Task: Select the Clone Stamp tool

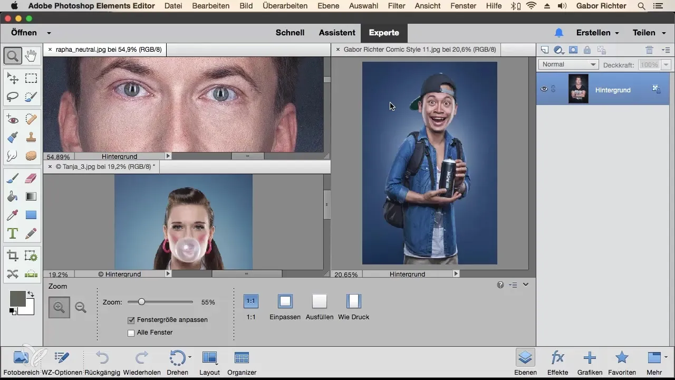Action: click(31, 138)
